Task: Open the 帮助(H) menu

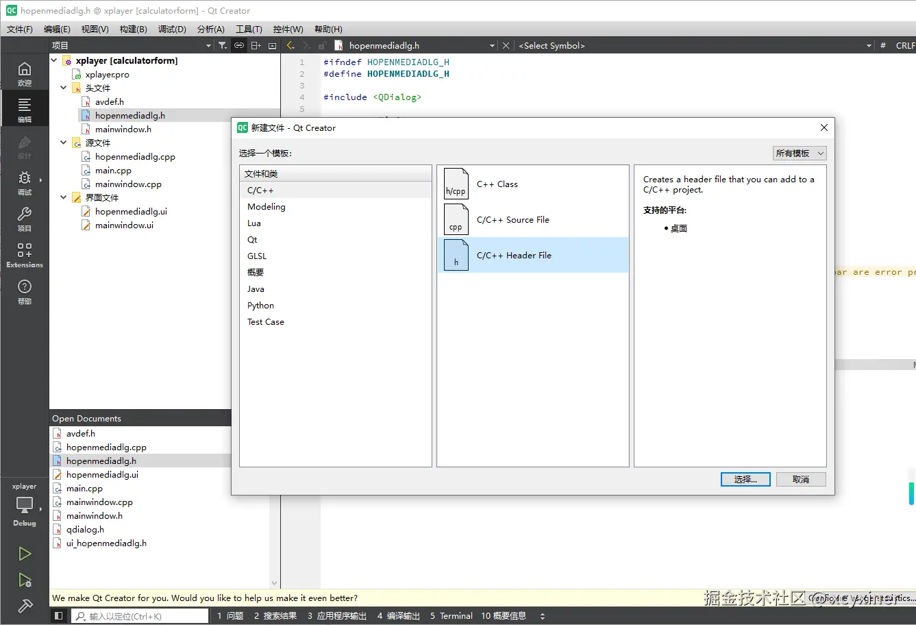Action: point(328,29)
